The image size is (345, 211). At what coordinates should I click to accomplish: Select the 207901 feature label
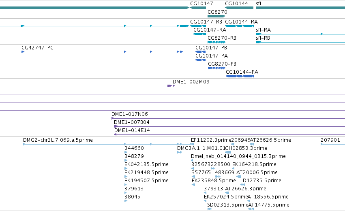[x=330, y=140]
